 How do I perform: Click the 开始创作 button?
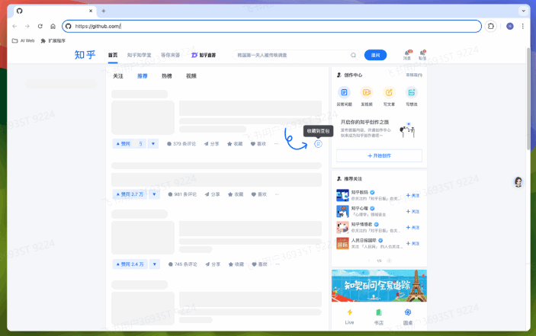pos(379,155)
